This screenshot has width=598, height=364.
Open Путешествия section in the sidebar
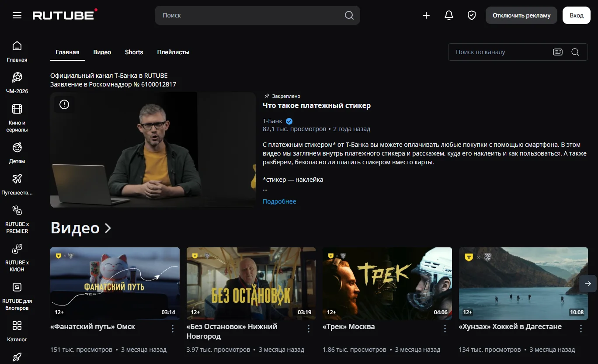17,185
